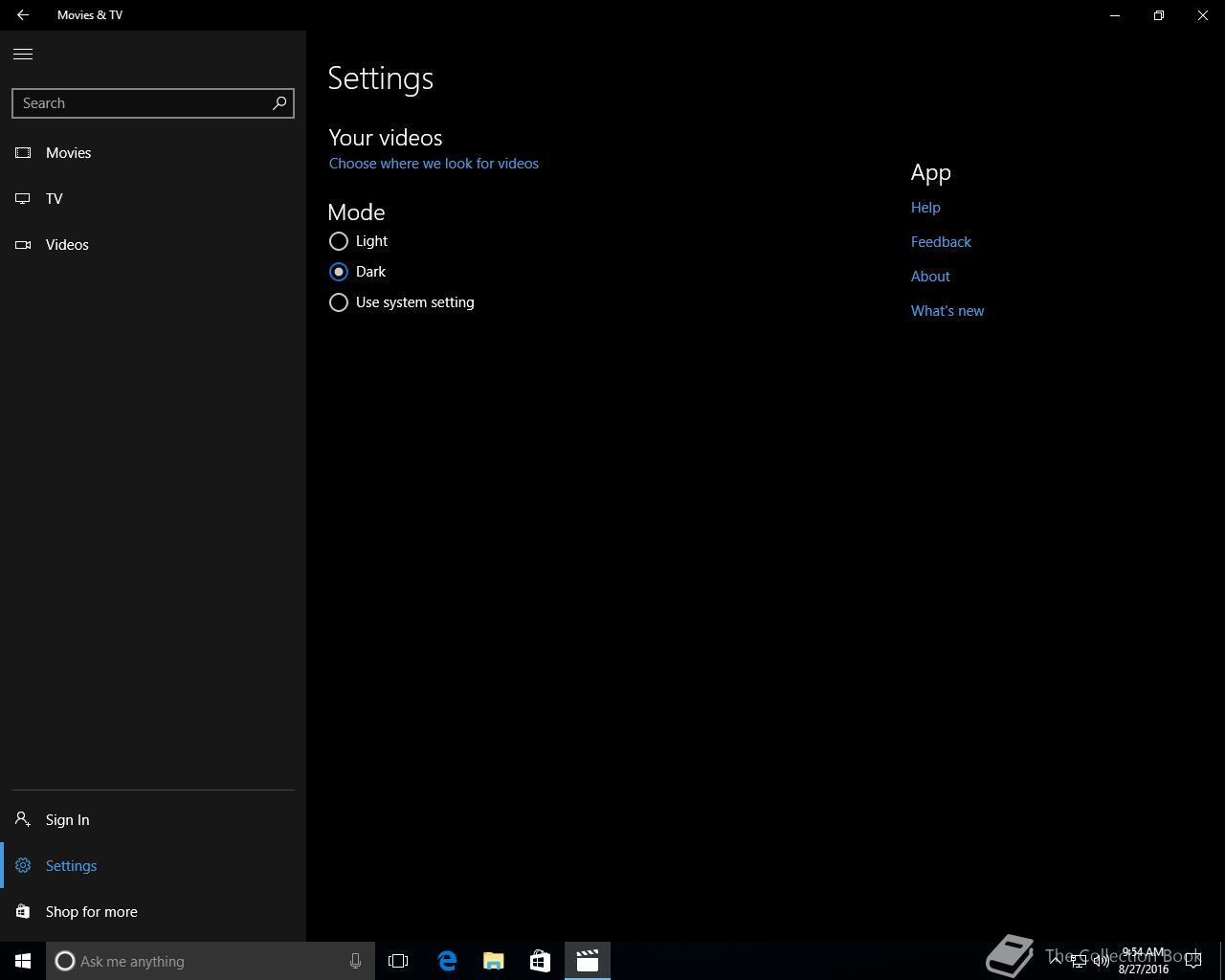Open Task View on taskbar
1225x980 pixels.
pyautogui.click(x=398, y=961)
